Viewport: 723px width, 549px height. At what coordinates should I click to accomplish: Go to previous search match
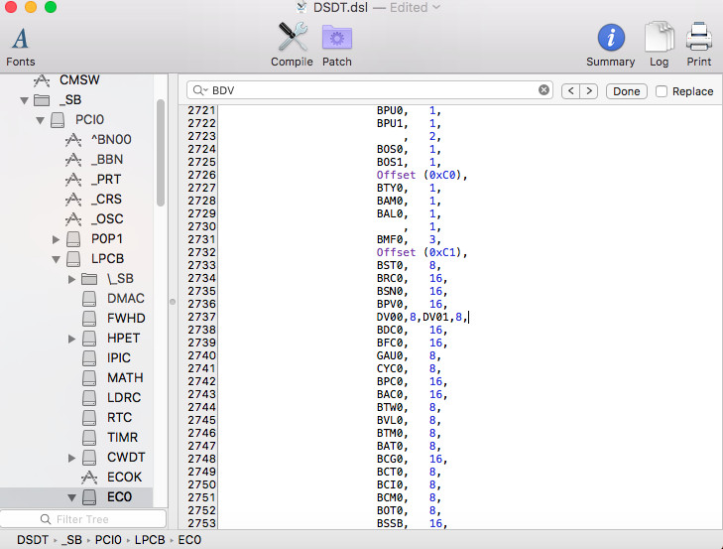coord(570,91)
